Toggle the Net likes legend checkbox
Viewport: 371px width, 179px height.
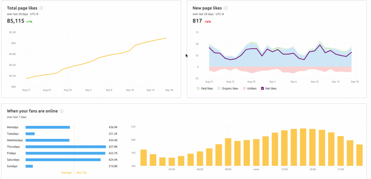pyautogui.click(x=263, y=88)
